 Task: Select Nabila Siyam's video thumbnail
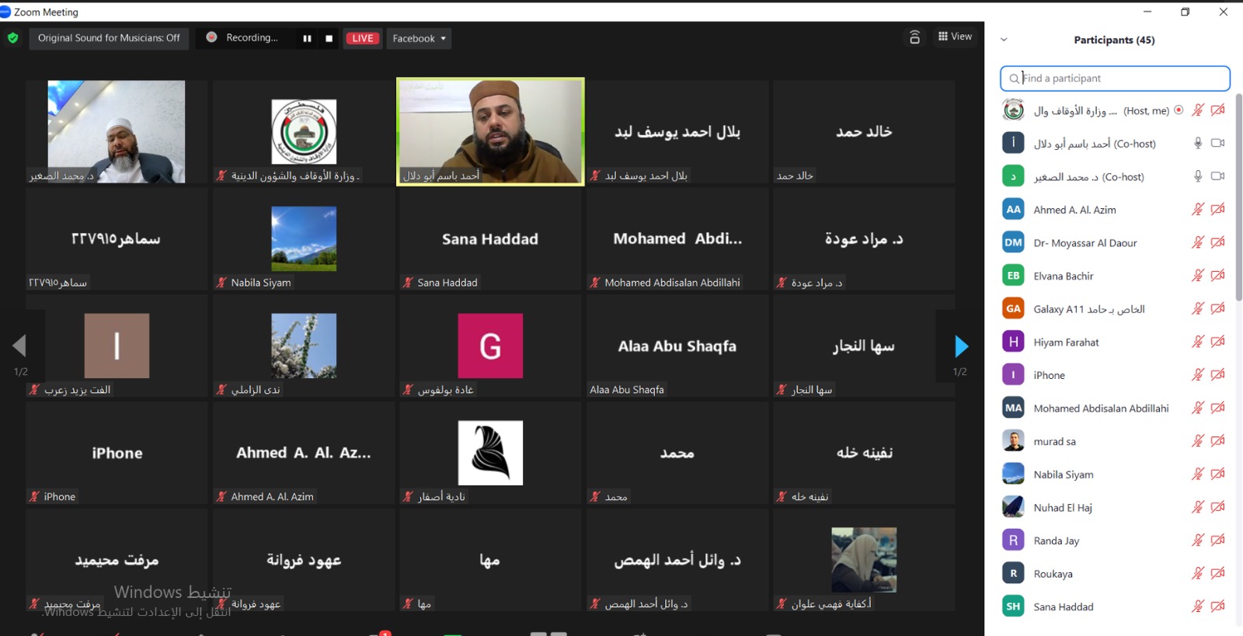click(x=304, y=239)
